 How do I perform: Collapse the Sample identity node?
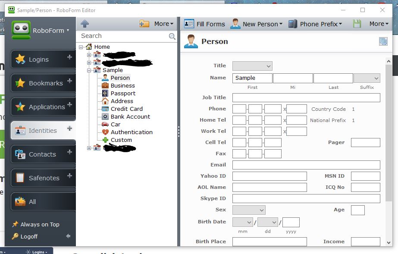89,70
